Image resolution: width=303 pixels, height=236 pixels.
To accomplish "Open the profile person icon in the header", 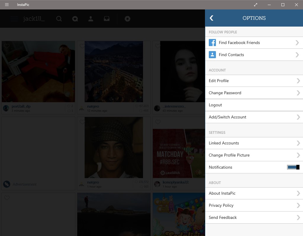I will tap(91, 19).
